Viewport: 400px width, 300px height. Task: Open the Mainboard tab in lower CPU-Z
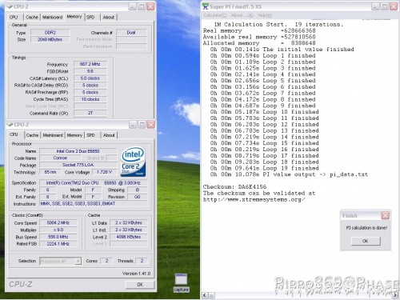pos(53,135)
